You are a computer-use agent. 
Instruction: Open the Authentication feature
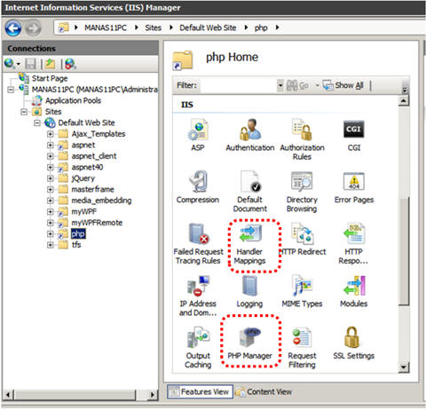point(250,136)
